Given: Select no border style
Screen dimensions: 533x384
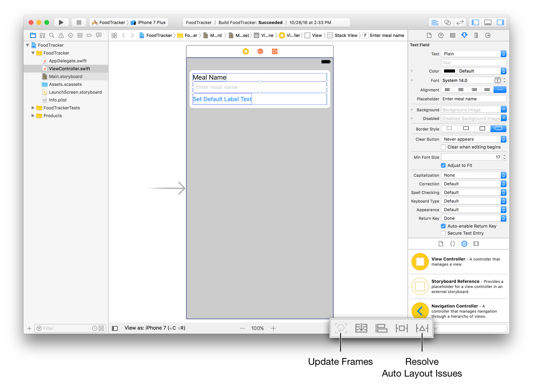Looking at the screenshot, I should [450, 129].
